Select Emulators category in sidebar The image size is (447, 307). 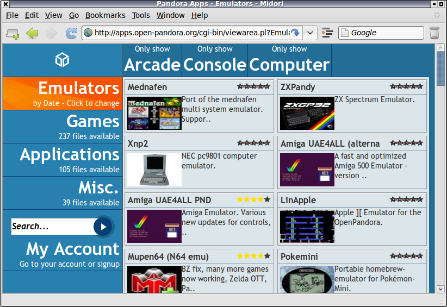tap(63, 93)
